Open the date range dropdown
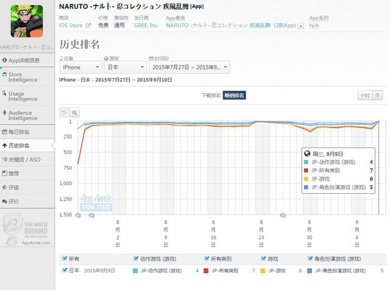 186,67
